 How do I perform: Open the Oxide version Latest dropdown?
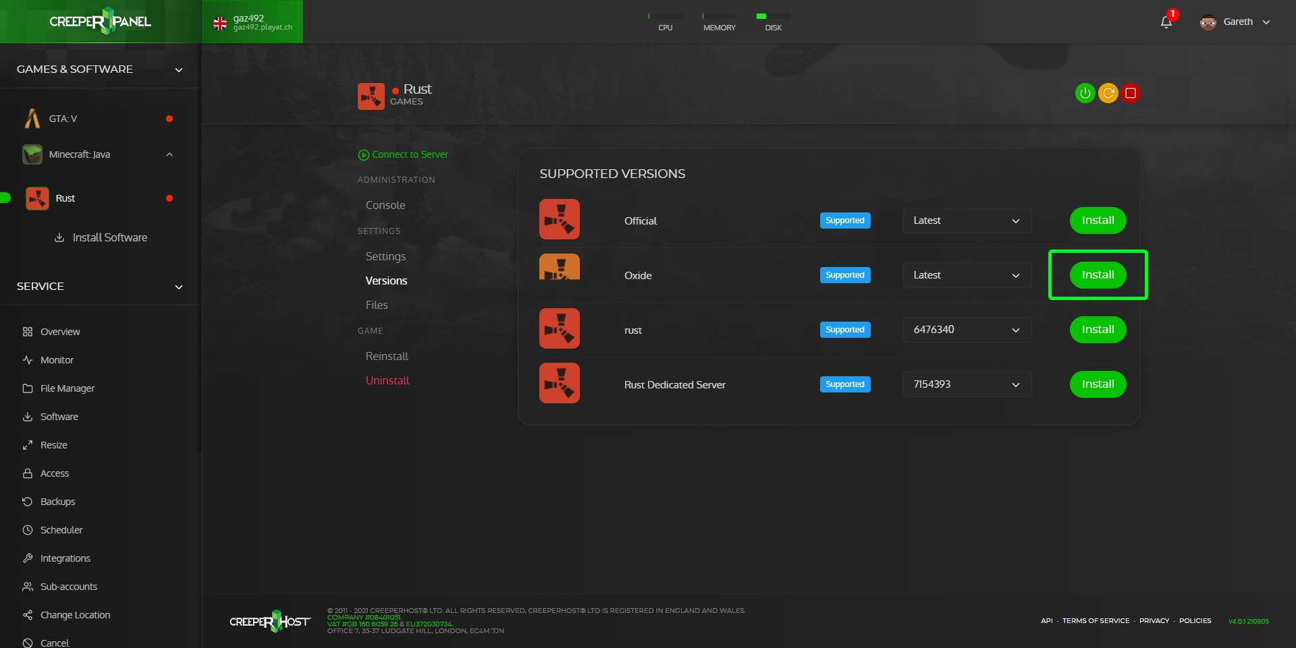[967, 275]
